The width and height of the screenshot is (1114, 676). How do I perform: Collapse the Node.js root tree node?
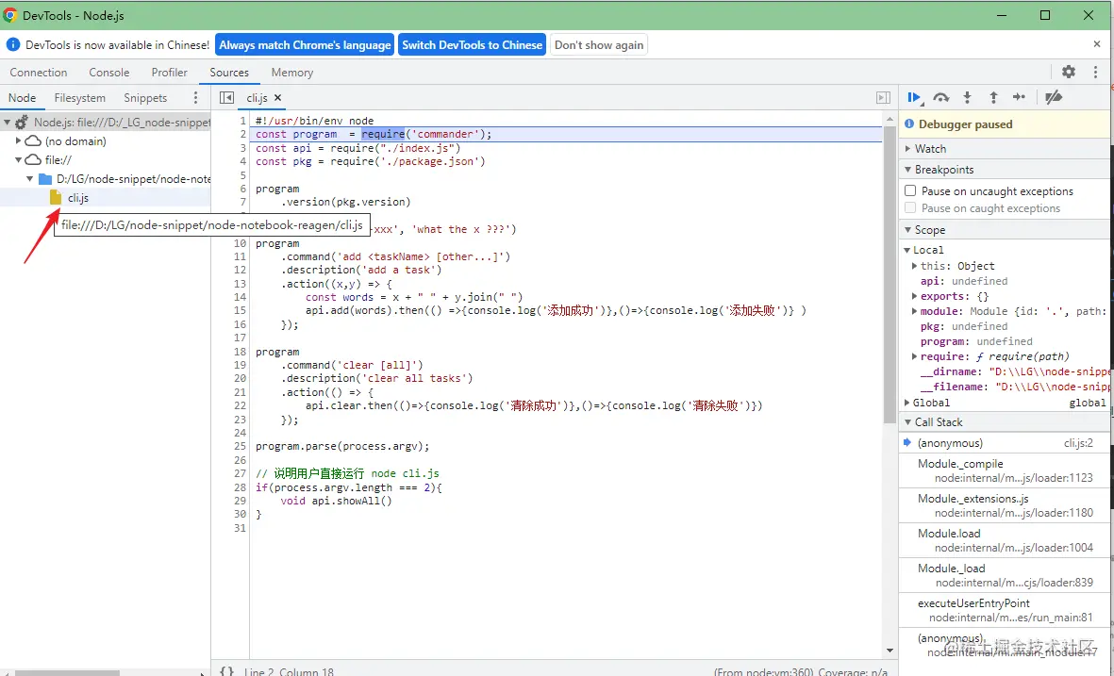pos(8,123)
